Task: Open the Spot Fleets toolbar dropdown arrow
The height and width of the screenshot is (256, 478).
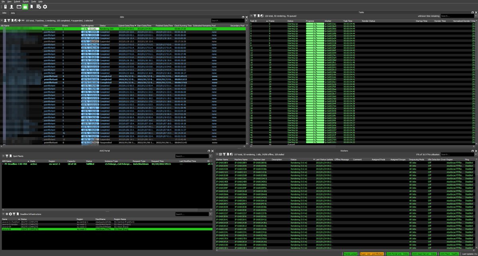Action: click(x=3, y=156)
